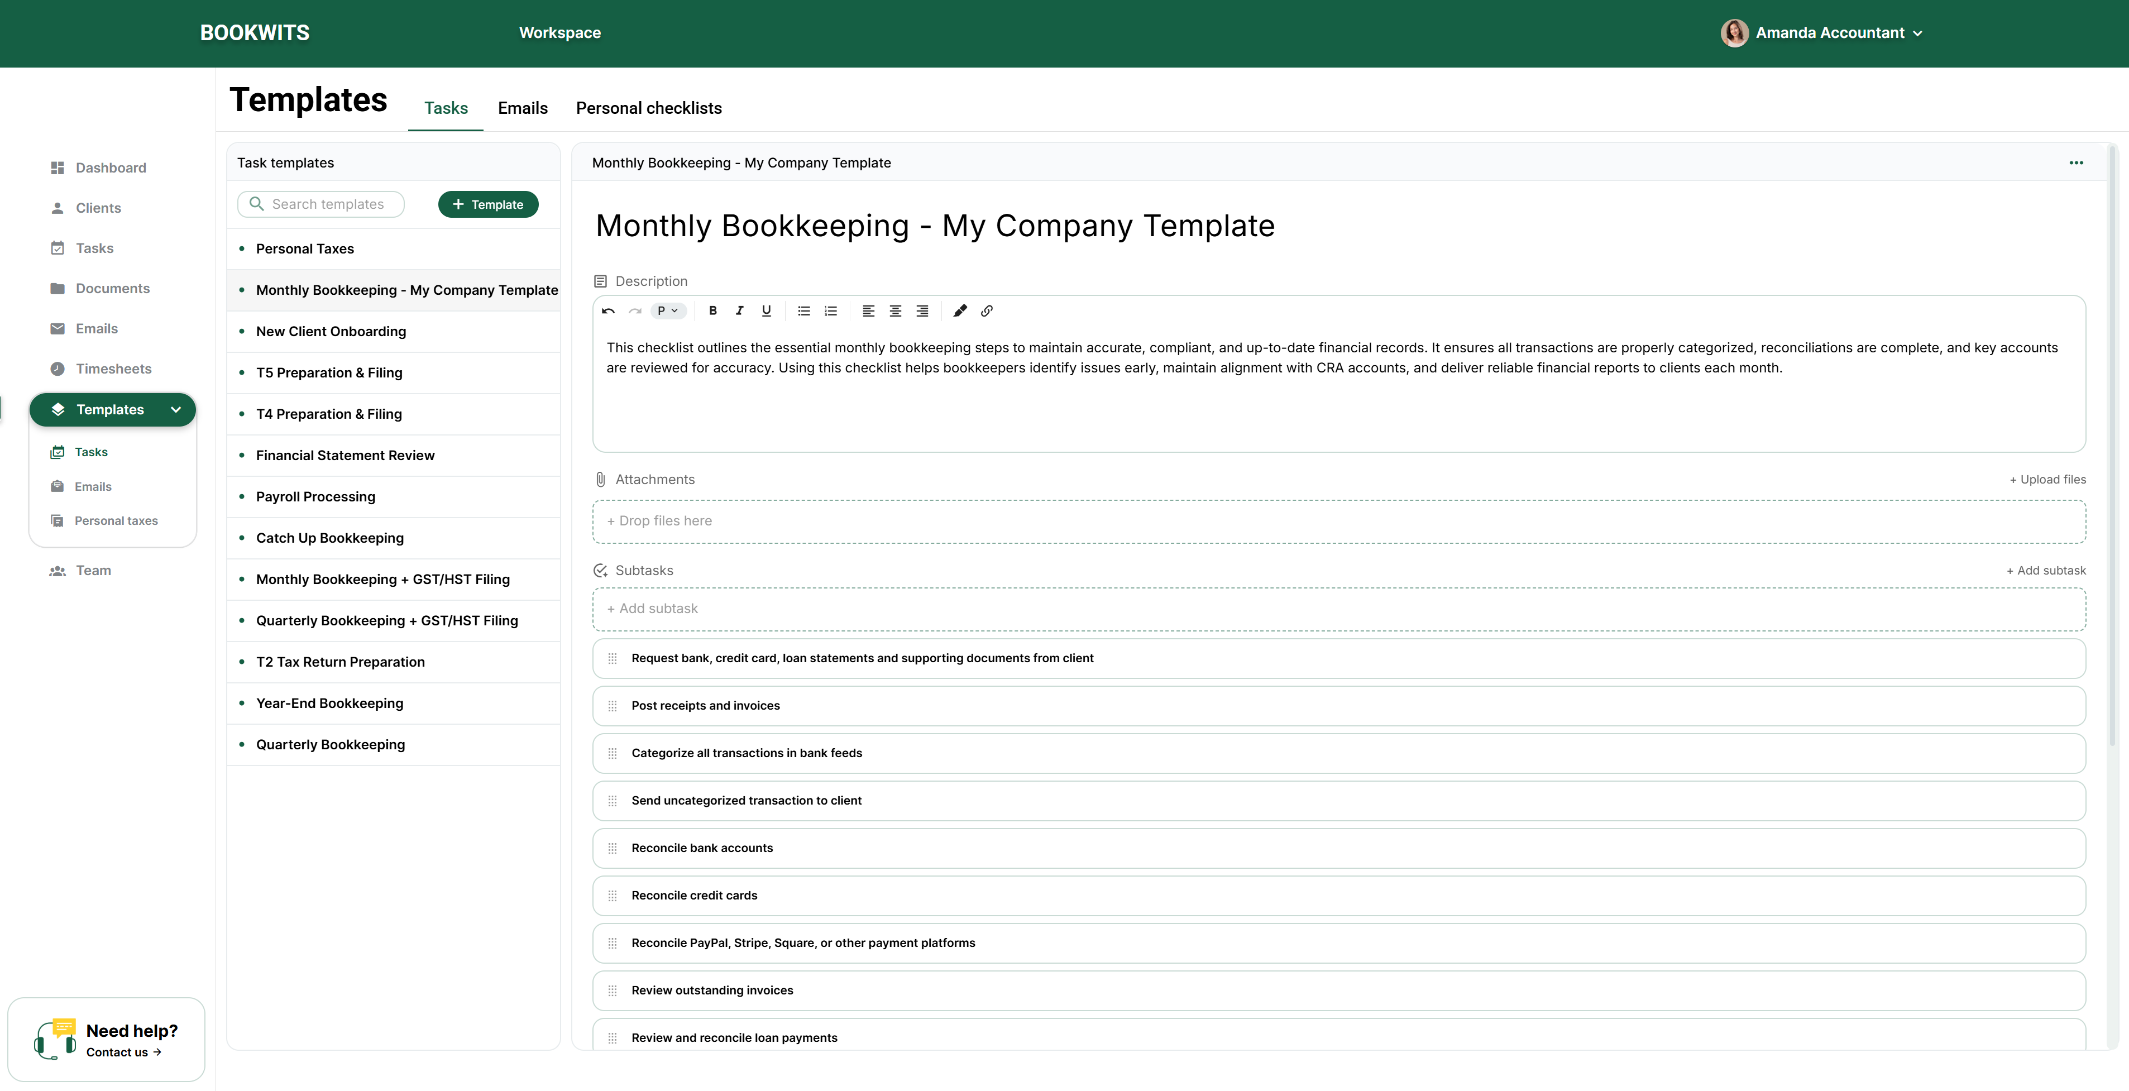The height and width of the screenshot is (1091, 2129).
Task: Insert a bulleted list in description
Action: [803, 311]
